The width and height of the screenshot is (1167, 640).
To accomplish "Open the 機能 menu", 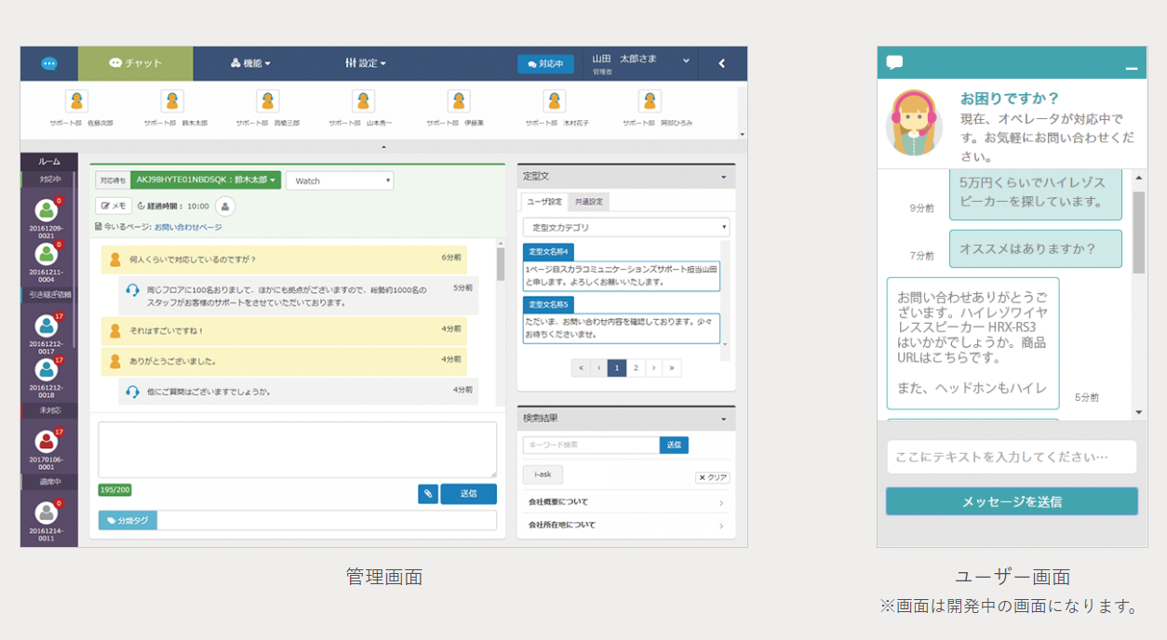I will click(250, 63).
